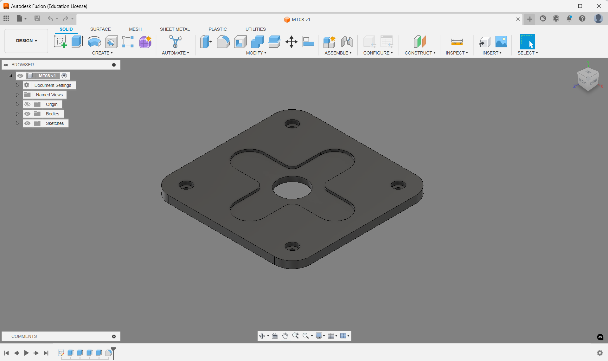The width and height of the screenshot is (608, 361).
Task: Open the INSPECT dropdown menu
Action: 457,53
